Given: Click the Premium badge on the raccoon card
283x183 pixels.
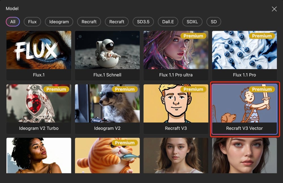Looking at the screenshot, I should [x=125, y=89].
